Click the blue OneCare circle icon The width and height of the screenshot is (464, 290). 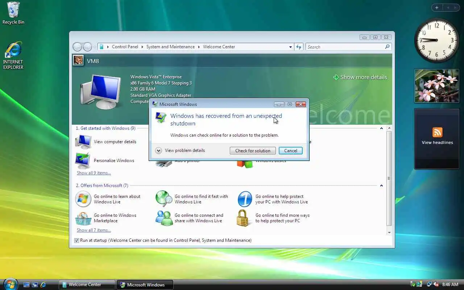tap(245, 199)
